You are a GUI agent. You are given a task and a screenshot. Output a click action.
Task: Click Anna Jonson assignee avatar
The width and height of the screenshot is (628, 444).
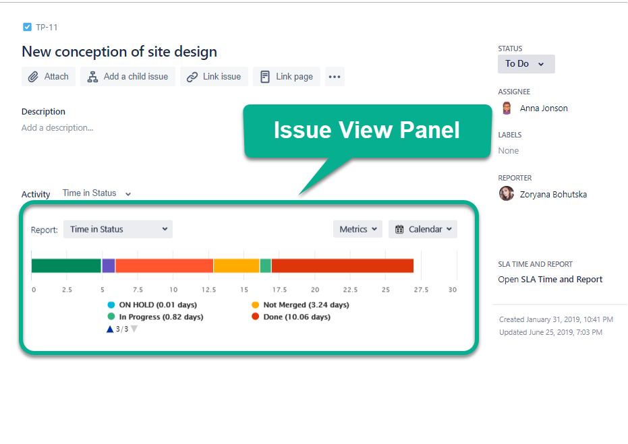click(507, 108)
